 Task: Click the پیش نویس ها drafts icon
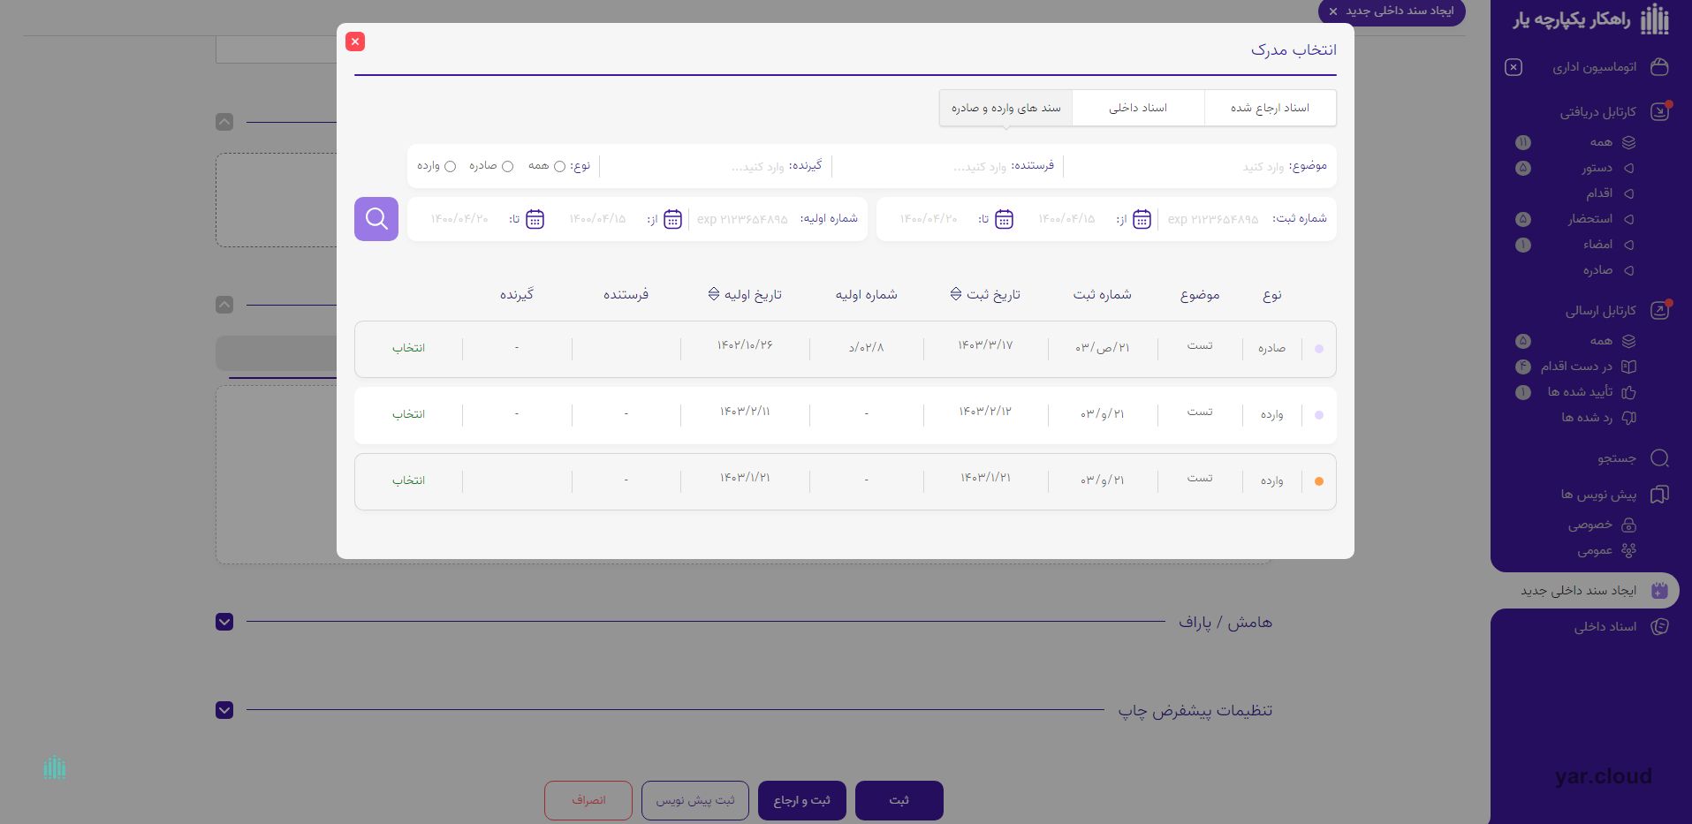(x=1659, y=494)
